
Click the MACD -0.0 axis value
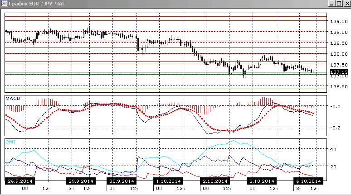[x=335, y=106]
